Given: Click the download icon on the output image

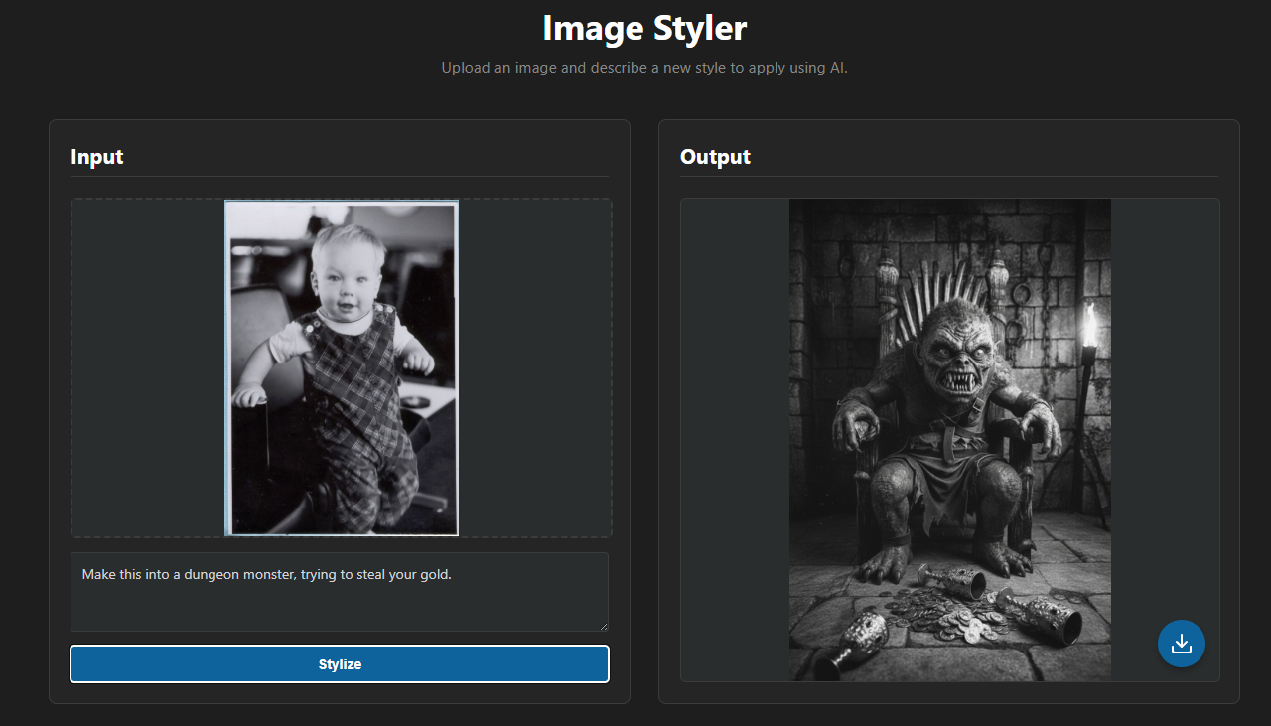Looking at the screenshot, I should (1181, 644).
